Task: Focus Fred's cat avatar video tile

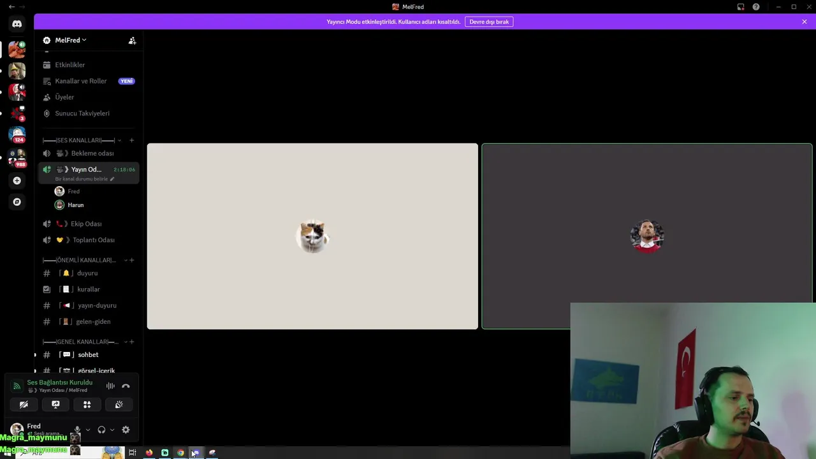Action: [x=312, y=237]
